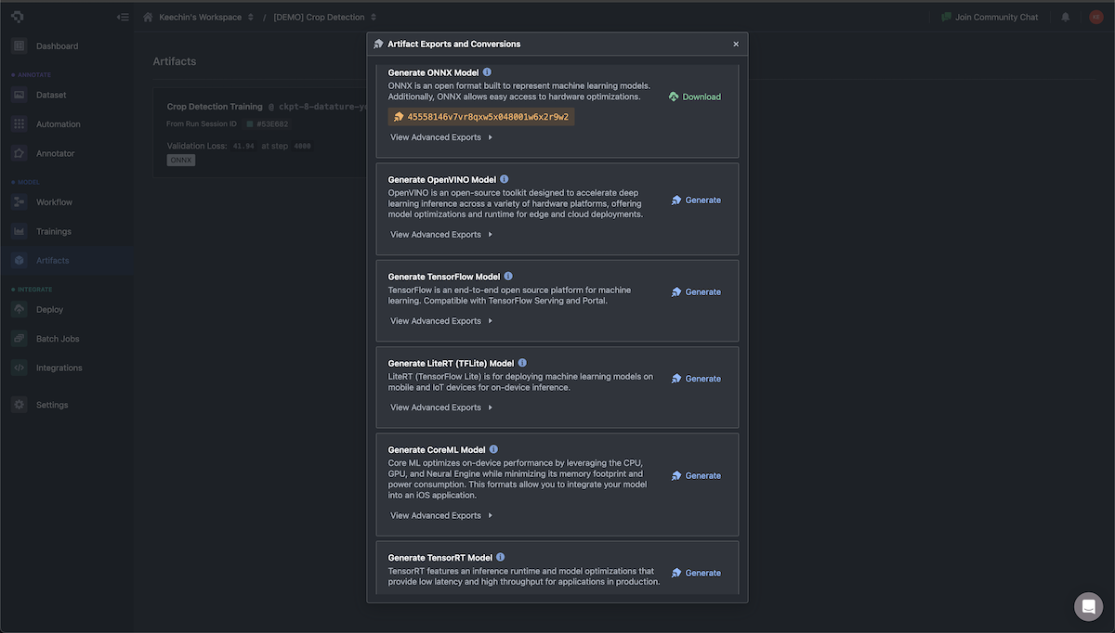Viewport: 1115px width, 633px height.
Task: Click the Batch Jobs sidebar icon
Action: pos(20,339)
